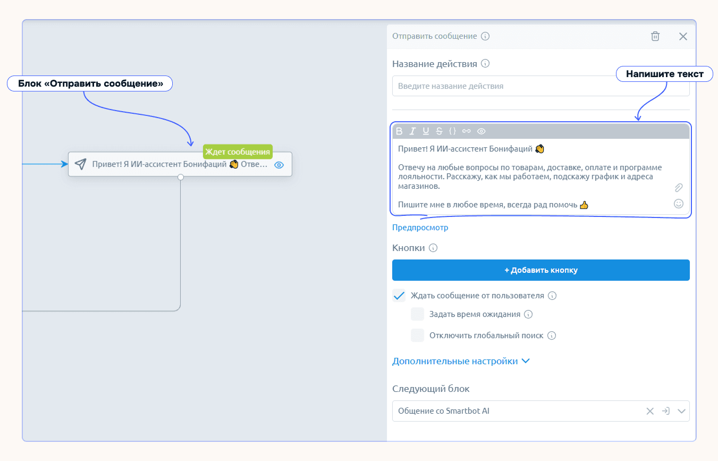This screenshot has height=461, width=718.
Task: Enable "Задать время ожидания" checkbox
Action: 417,314
